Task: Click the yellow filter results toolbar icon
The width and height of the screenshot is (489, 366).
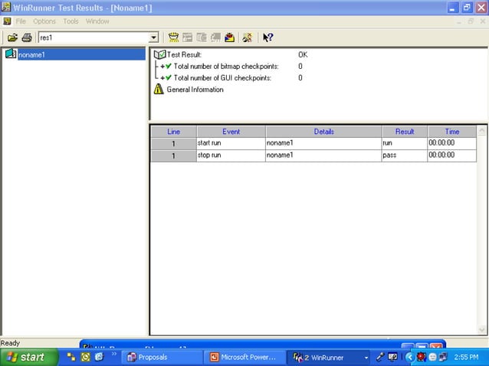Action: (173, 38)
